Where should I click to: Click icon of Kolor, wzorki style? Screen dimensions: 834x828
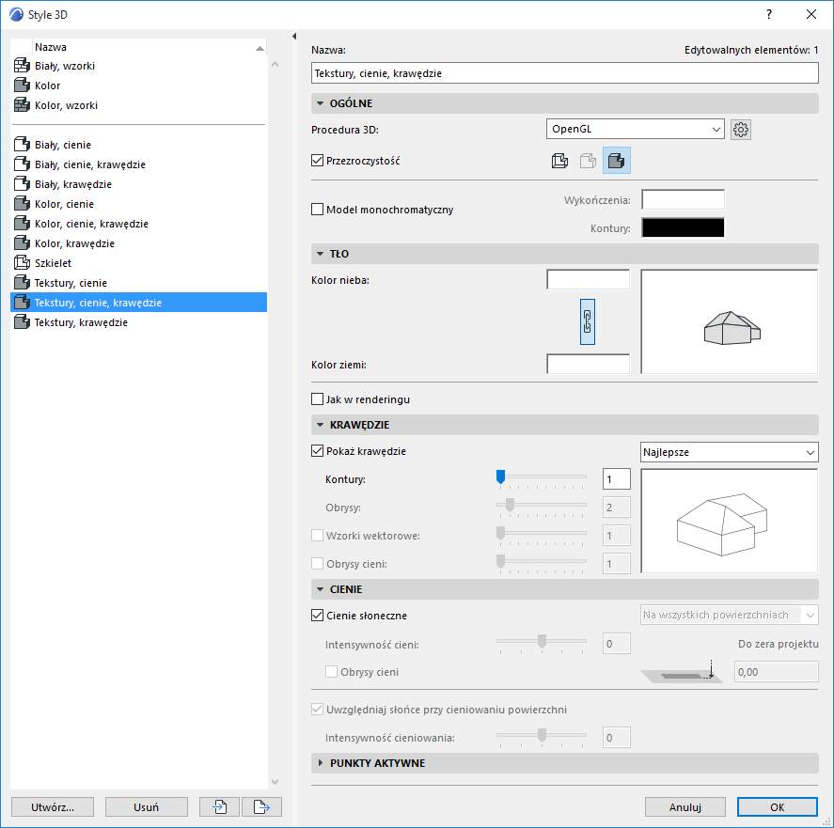[22, 105]
